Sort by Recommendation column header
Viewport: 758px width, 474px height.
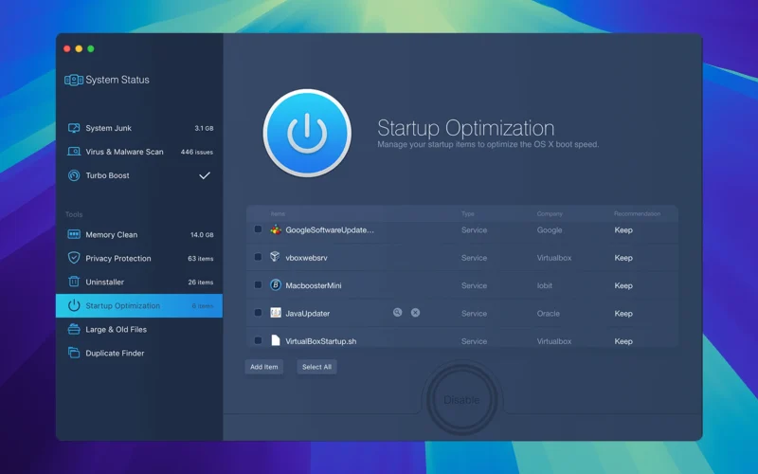(637, 214)
